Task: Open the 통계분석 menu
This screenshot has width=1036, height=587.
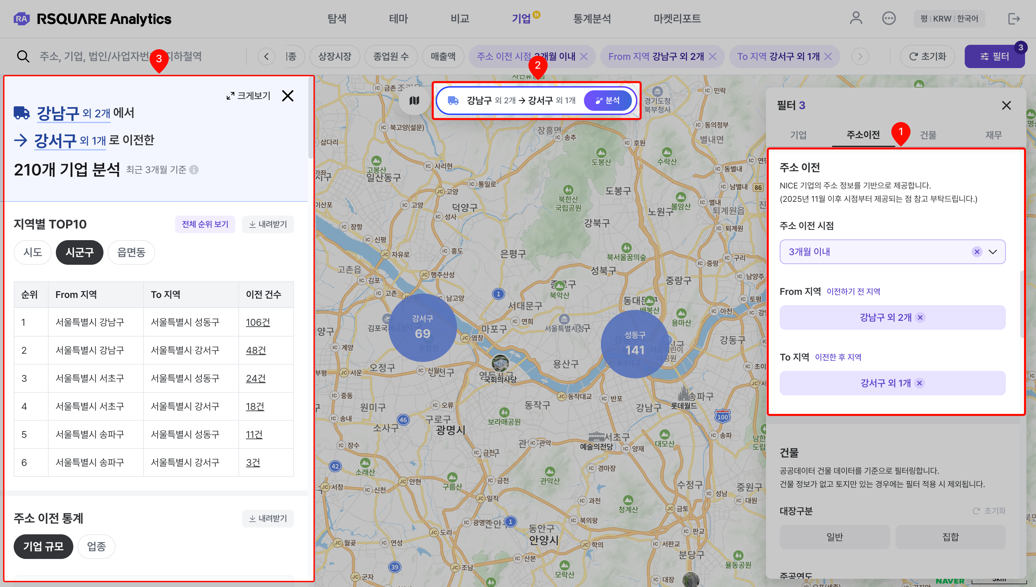Action: (592, 18)
